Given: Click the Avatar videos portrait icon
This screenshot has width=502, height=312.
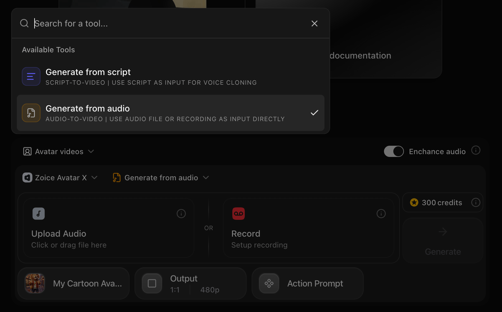Looking at the screenshot, I should click(x=27, y=152).
